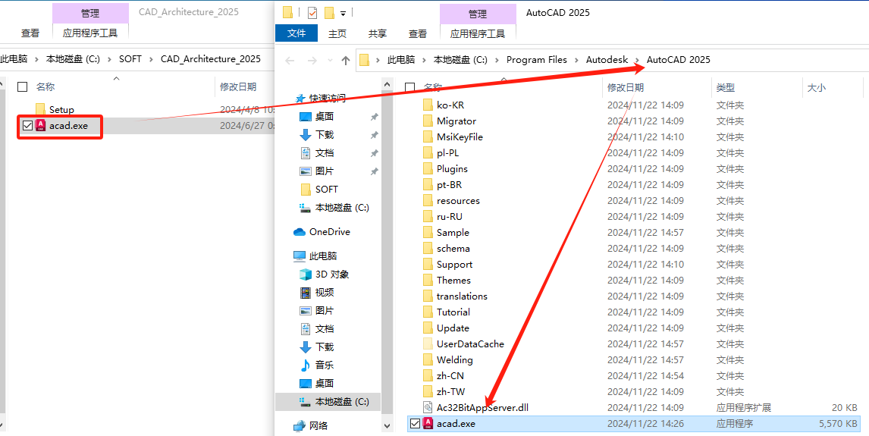This screenshot has height=436, width=869.
Task: Select the MsiKeyFile folder
Action: 460,136
